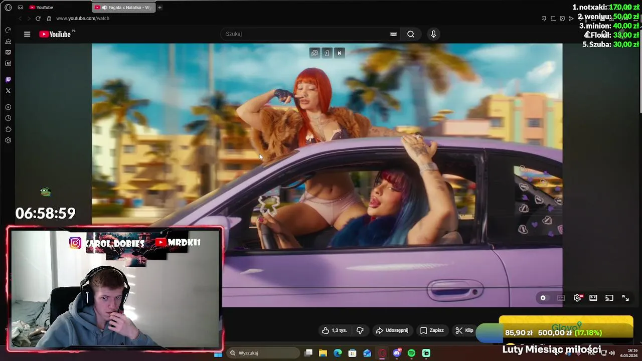Open File Explorer from the taskbar
The width and height of the screenshot is (642, 361).
click(x=323, y=353)
